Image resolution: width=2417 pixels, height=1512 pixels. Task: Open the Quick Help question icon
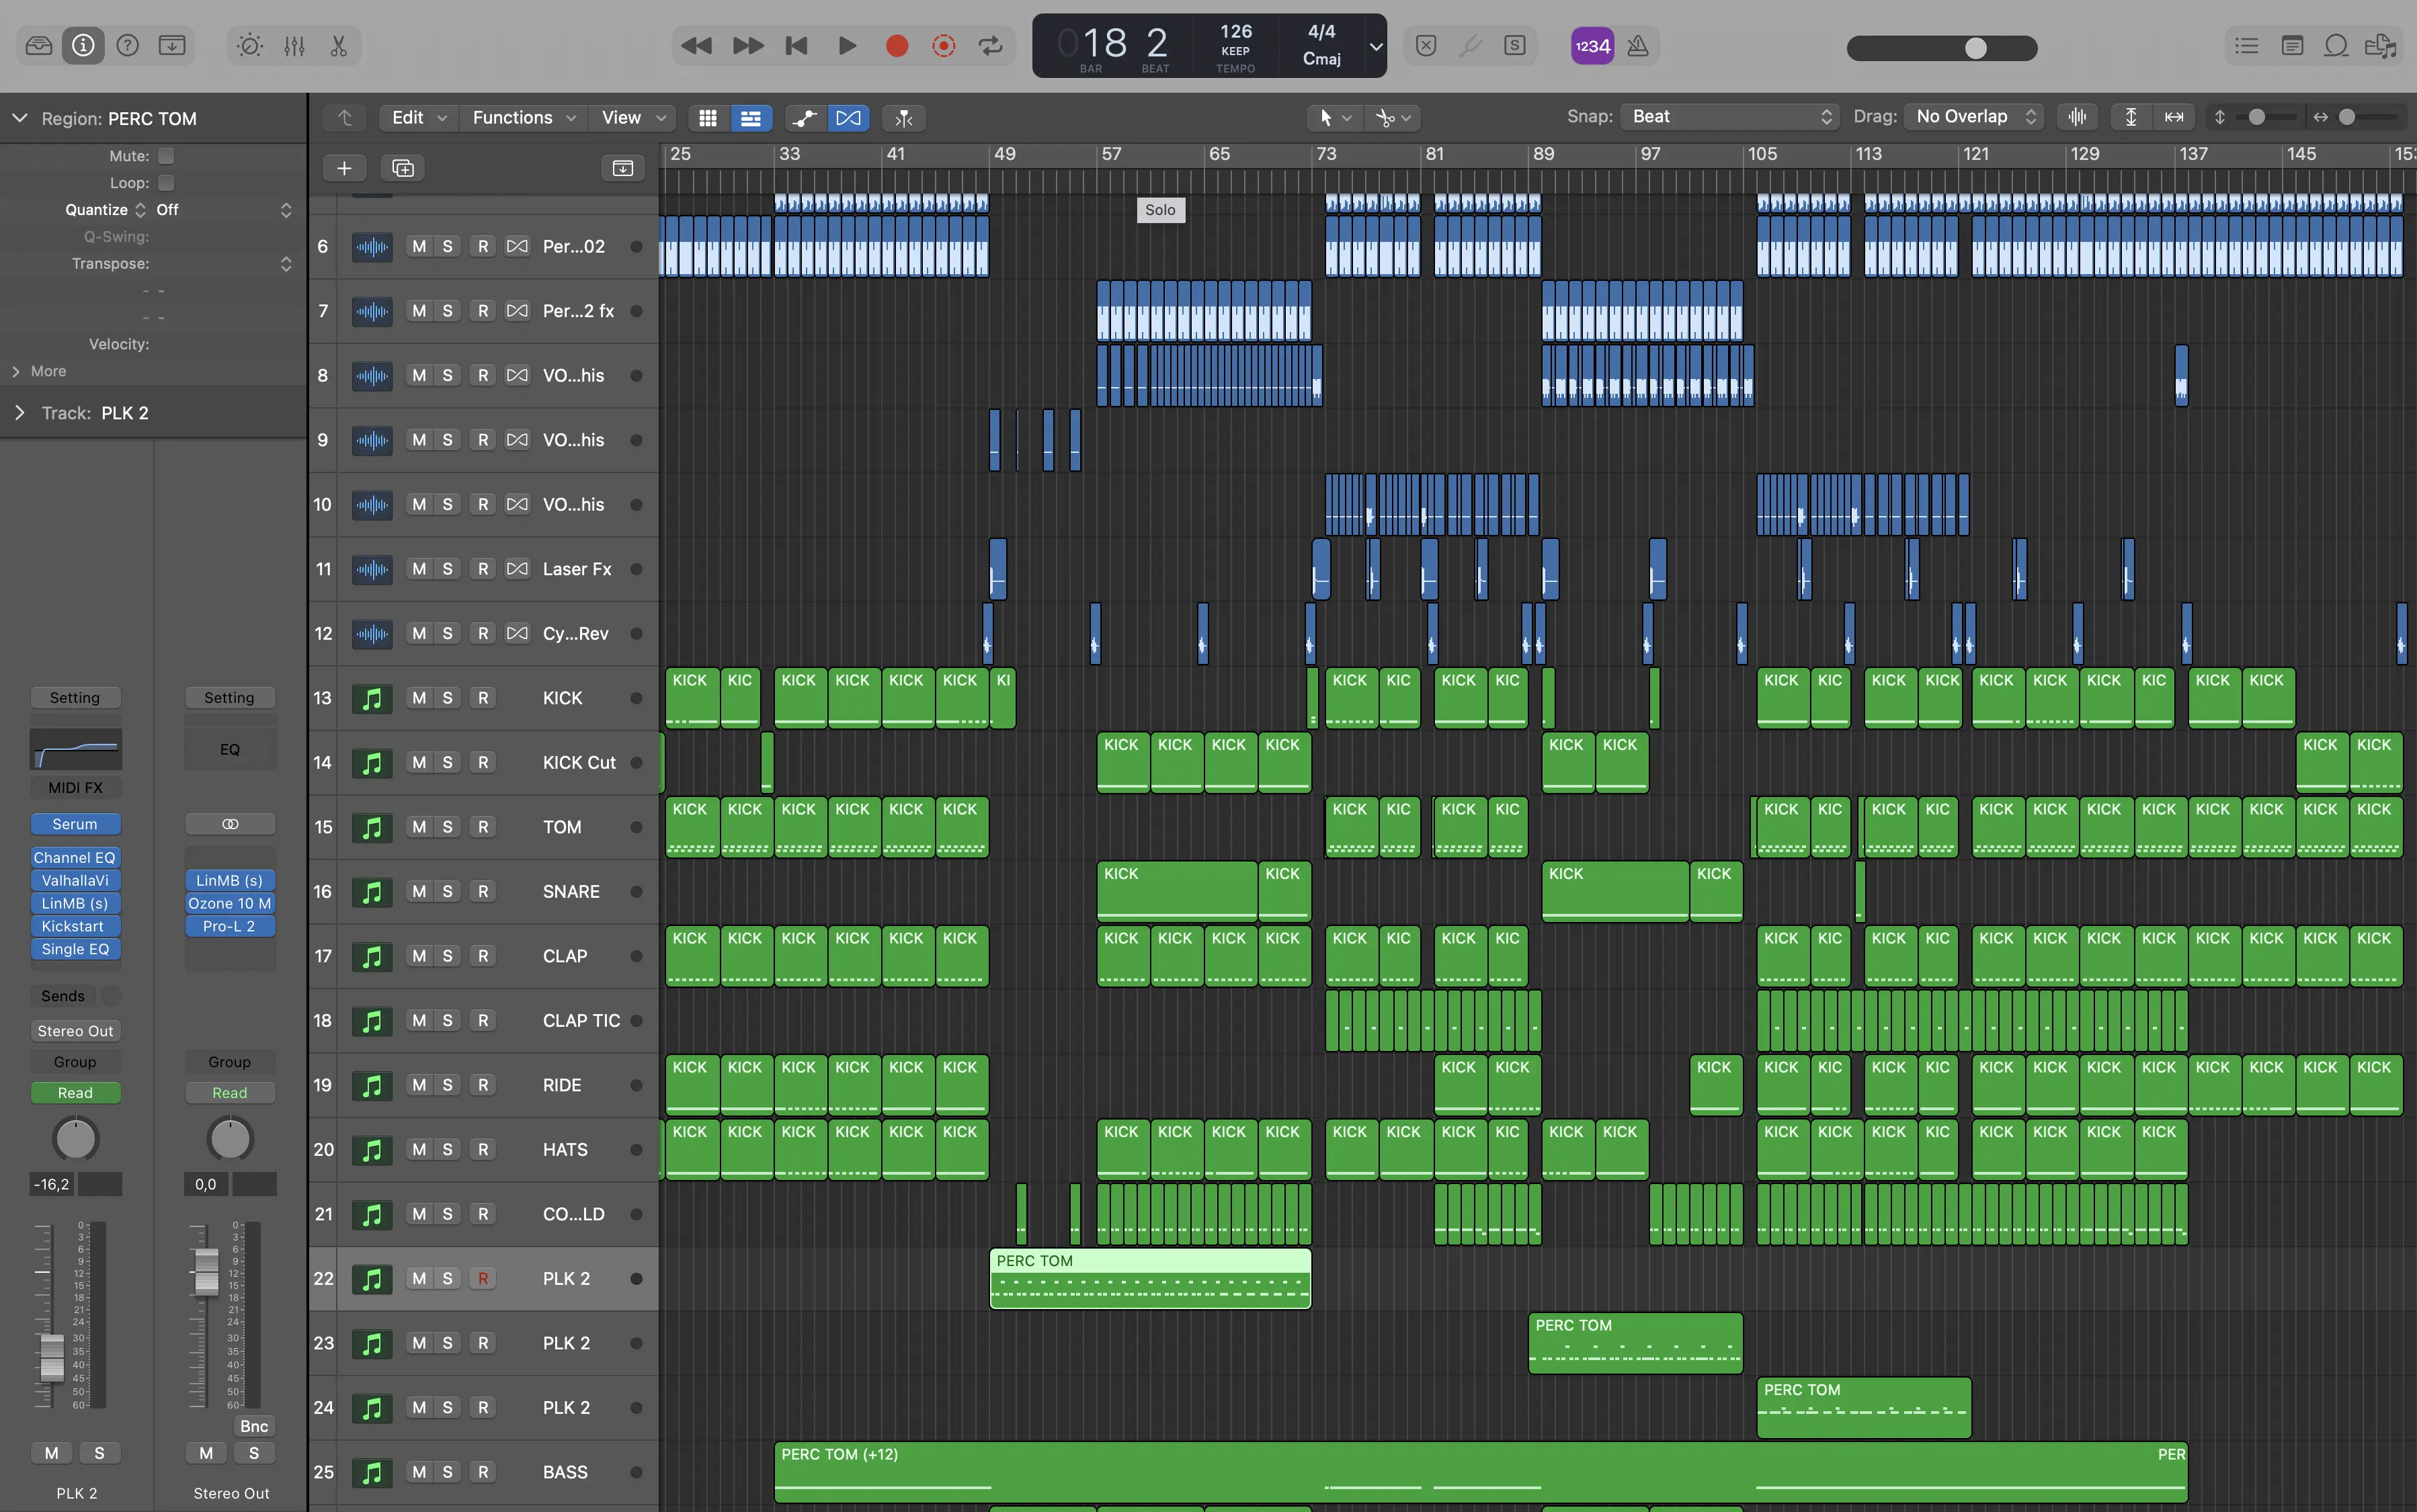[x=128, y=45]
